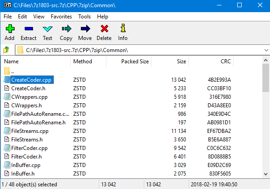This screenshot has width=270, height=189.
Task: Go up one folder level icon
Action: pyautogui.click(x=6, y=50)
